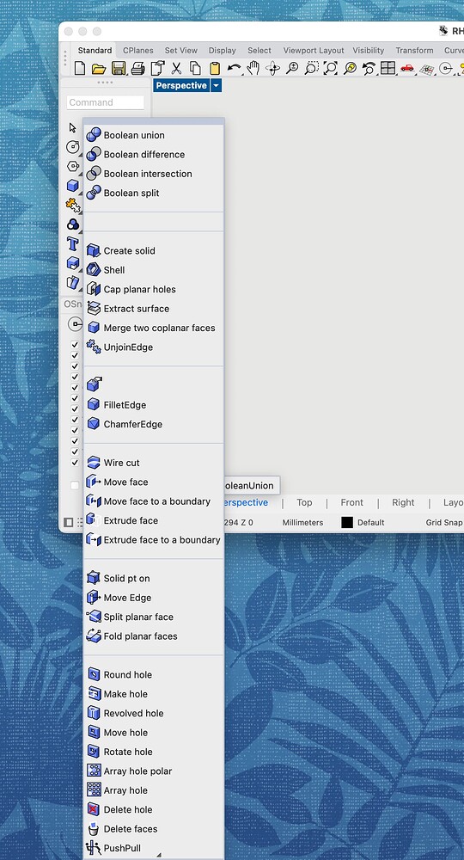Click the FilletEdge icon
Screen dimensions: 464x860
(x=94, y=405)
